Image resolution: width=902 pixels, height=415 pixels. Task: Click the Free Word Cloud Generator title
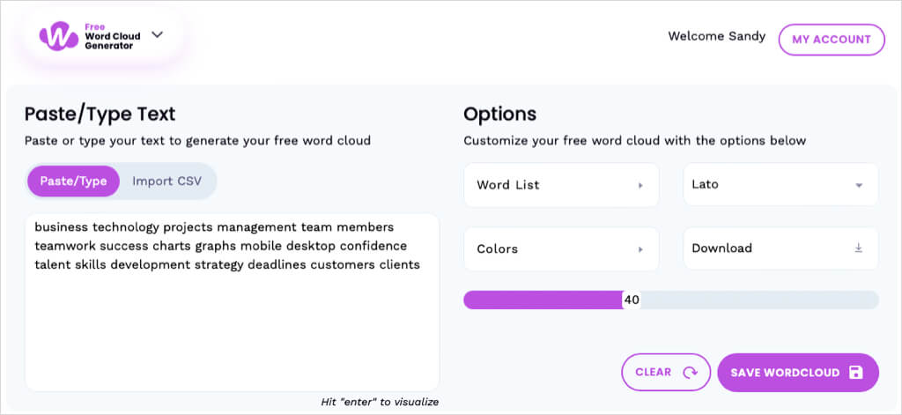tap(109, 36)
